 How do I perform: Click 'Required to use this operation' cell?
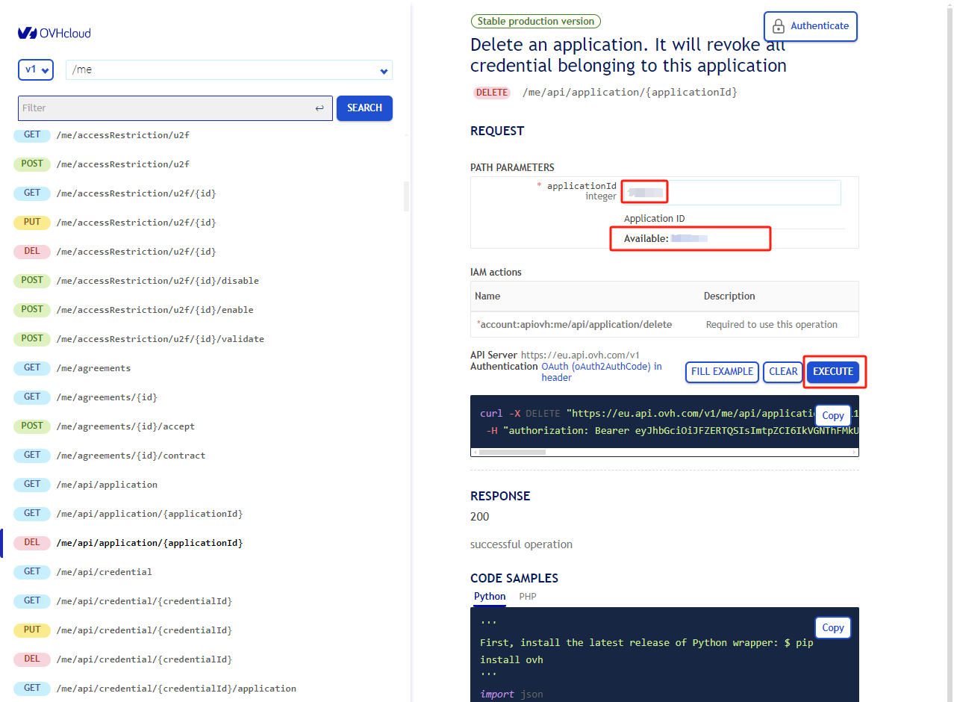pos(772,325)
